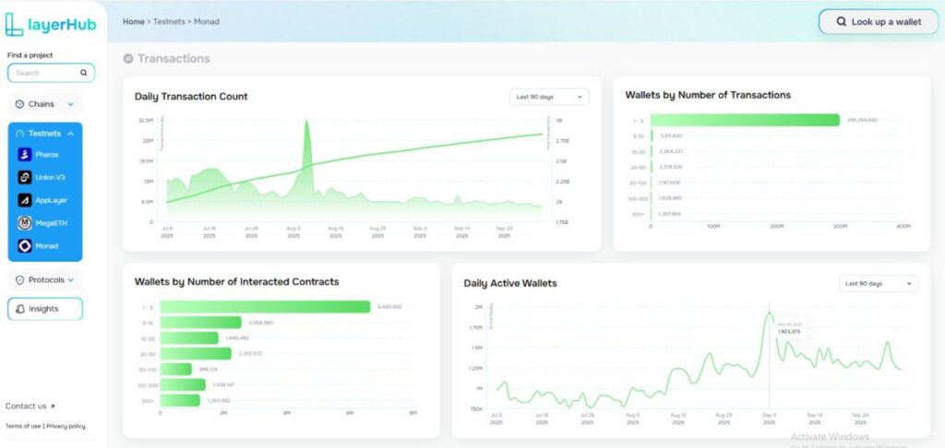The width and height of the screenshot is (945, 448).
Task: Collapse the Transactions section toggle
Action: click(x=128, y=59)
